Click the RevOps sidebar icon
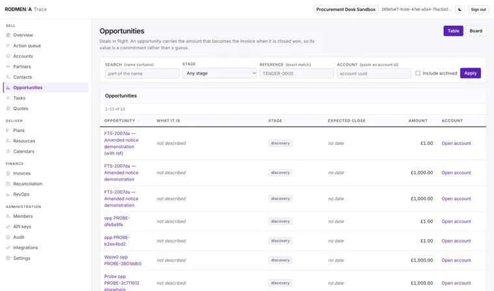 [x=8, y=194]
